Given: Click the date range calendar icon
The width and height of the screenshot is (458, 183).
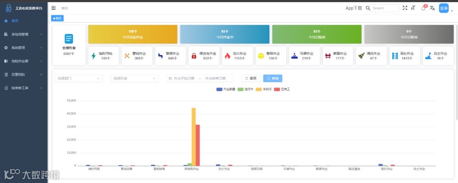Looking at the screenshot, I should click(170, 78).
